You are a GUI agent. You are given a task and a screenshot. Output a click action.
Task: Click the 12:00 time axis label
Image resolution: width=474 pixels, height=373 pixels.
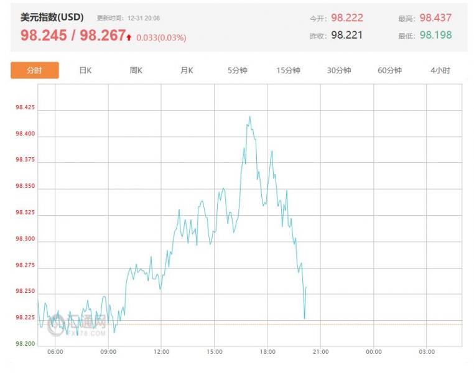[161, 352]
